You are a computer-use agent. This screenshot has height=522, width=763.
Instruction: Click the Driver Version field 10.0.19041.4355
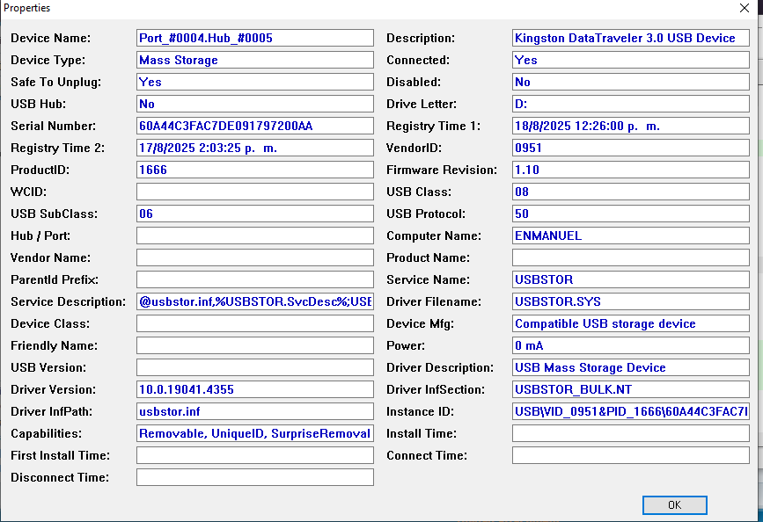255,389
